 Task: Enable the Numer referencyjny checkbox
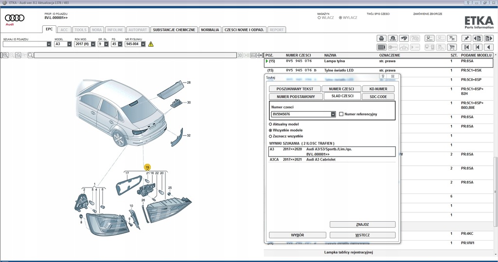(341, 114)
